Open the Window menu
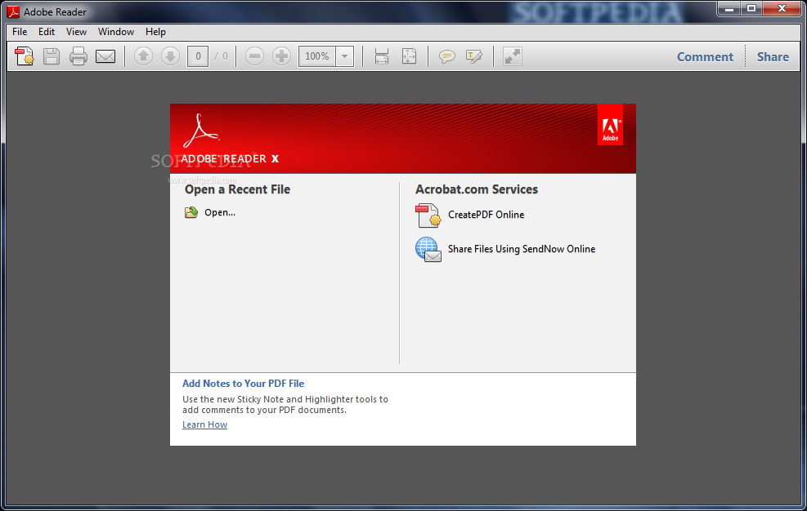Screen dimensions: 807x511 coord(115,31)
